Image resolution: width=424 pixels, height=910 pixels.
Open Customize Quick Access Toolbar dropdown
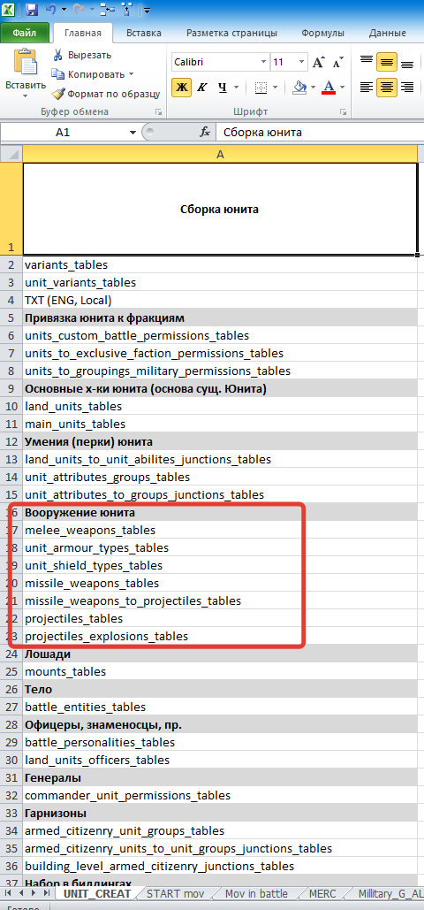148,11
